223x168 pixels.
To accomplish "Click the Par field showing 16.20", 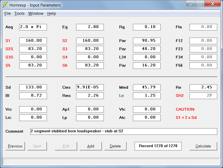I will tap(147, 66).
